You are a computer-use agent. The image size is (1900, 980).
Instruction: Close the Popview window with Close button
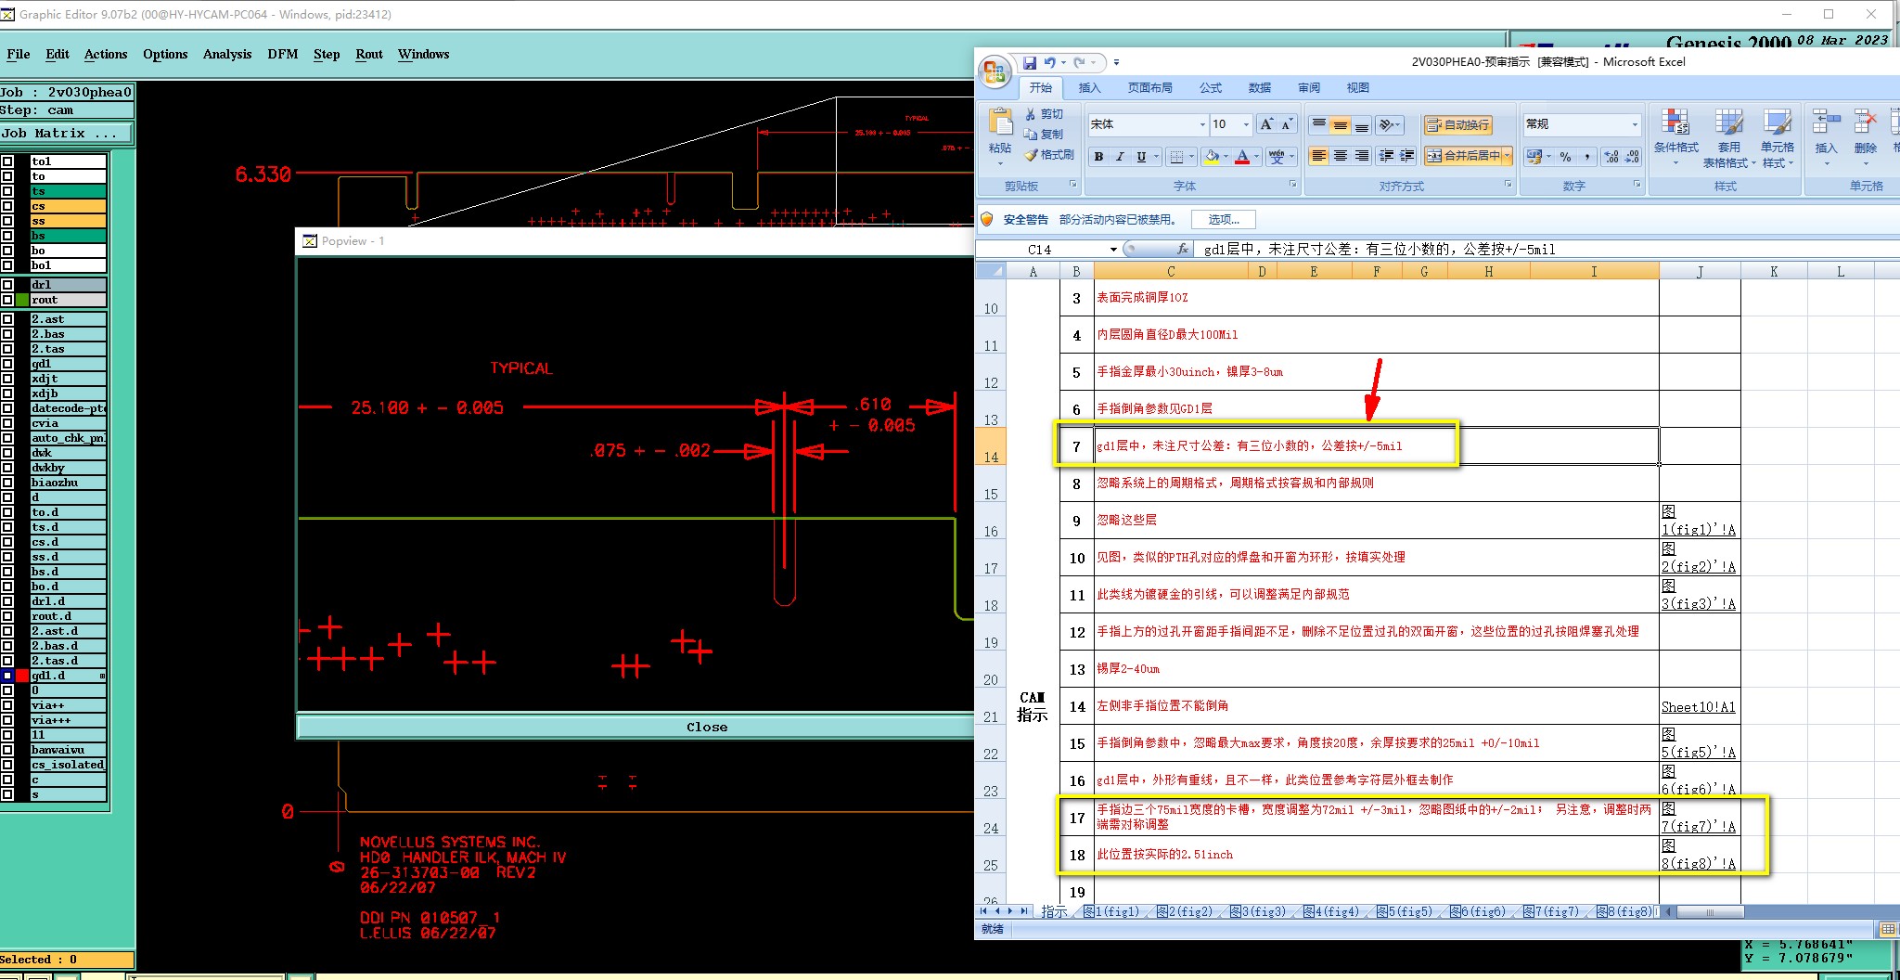tap(706, 727)
